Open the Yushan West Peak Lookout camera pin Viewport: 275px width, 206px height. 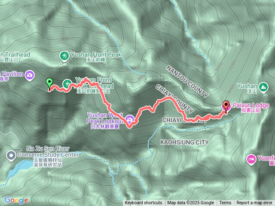pyautogui.click(x=130, y=120)
